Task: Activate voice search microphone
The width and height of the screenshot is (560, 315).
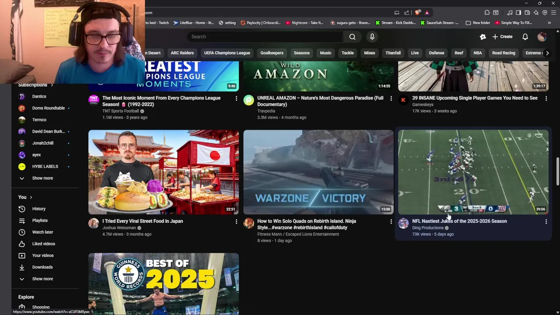Action: (372, 37)
